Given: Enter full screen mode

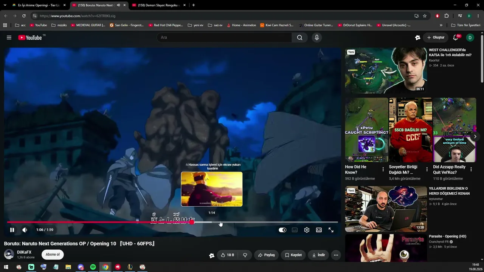Looking at the screenshot, I should [331, 230].
